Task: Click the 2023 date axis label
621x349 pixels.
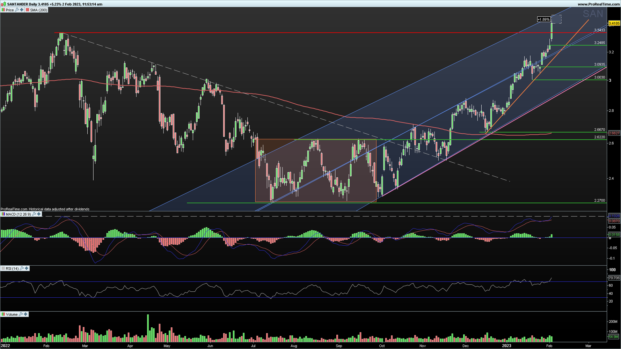Action: click(x=506, y=346)
